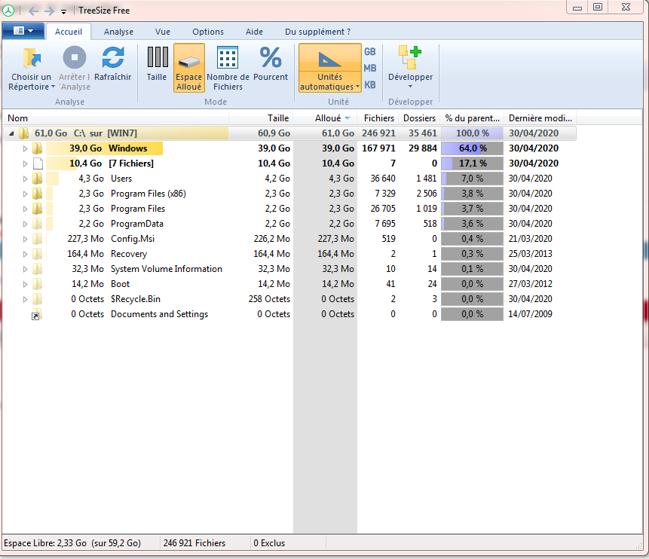Open the Du supplément ? tab
649x559 pixels.
pyautogui.click(x=317, y=32)
